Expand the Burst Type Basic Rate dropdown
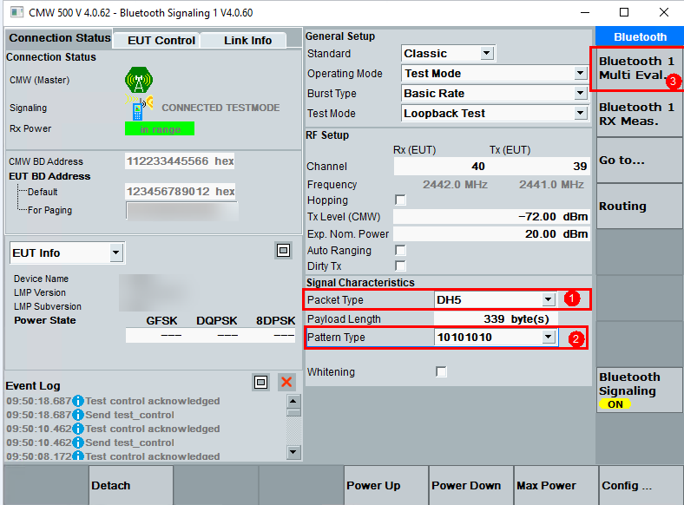Image resolution: width=684 pixels, height=505 pixels. (x=580, y=93)
